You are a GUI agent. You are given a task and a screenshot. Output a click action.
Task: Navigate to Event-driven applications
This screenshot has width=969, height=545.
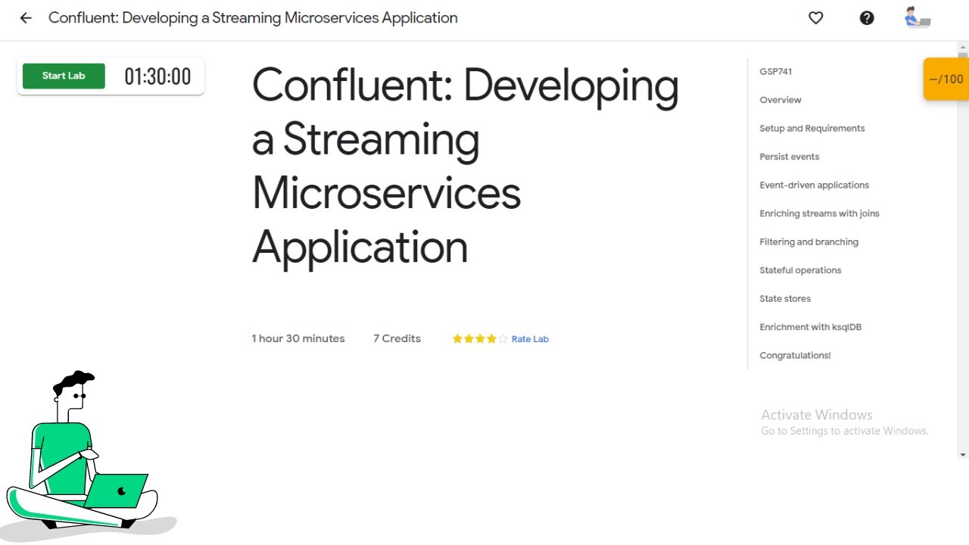coord(815,185)
